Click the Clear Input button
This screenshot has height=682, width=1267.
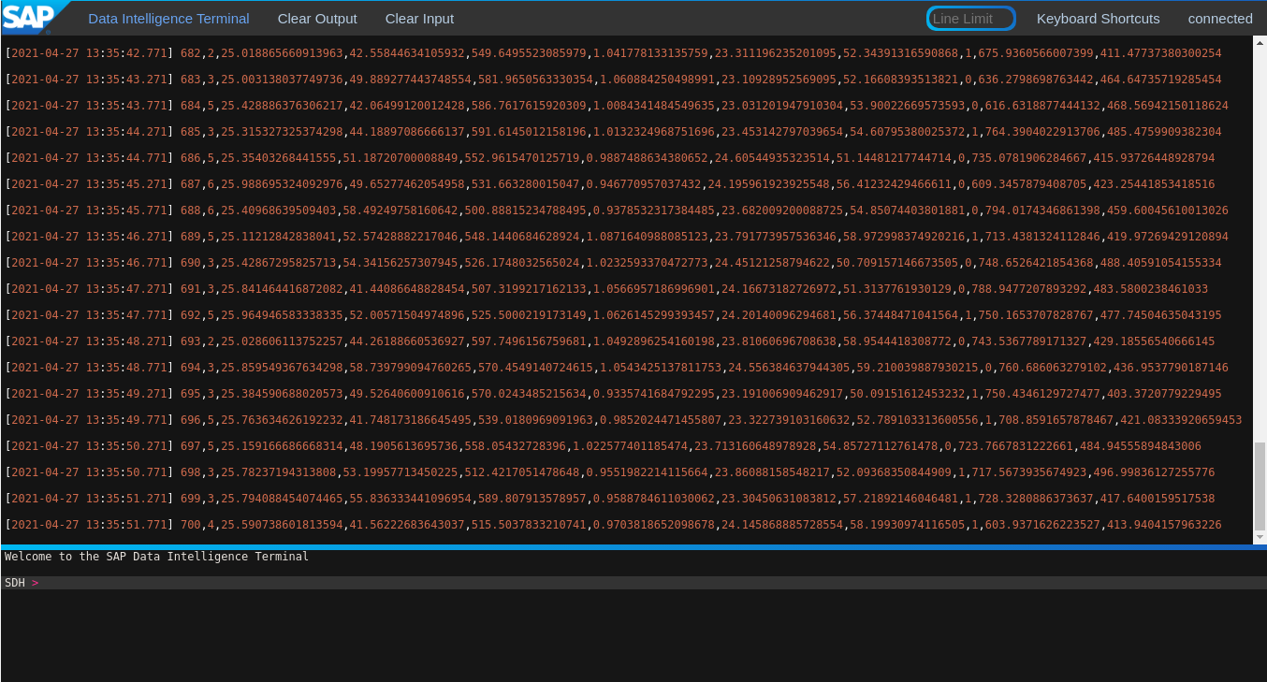(419, 19)
